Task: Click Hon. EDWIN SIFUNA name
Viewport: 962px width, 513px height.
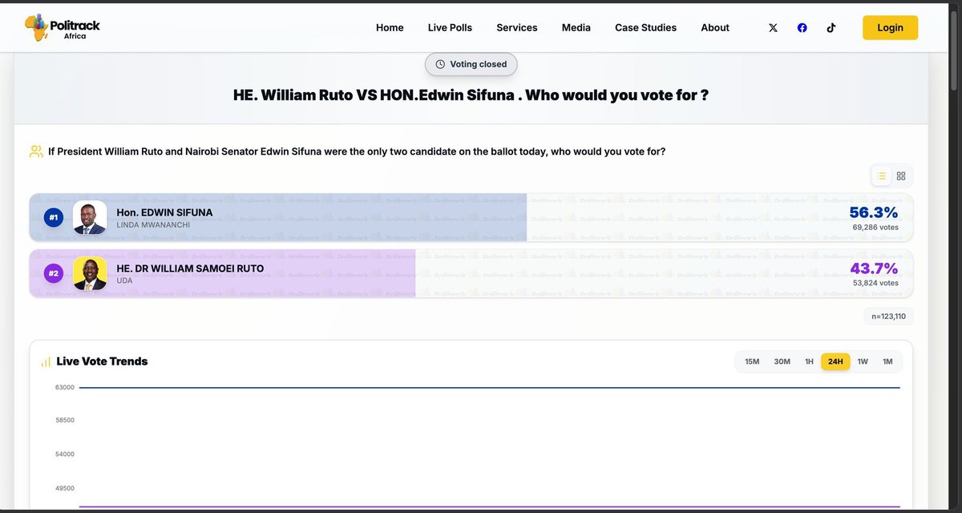Action: click(x=164, y=212)
